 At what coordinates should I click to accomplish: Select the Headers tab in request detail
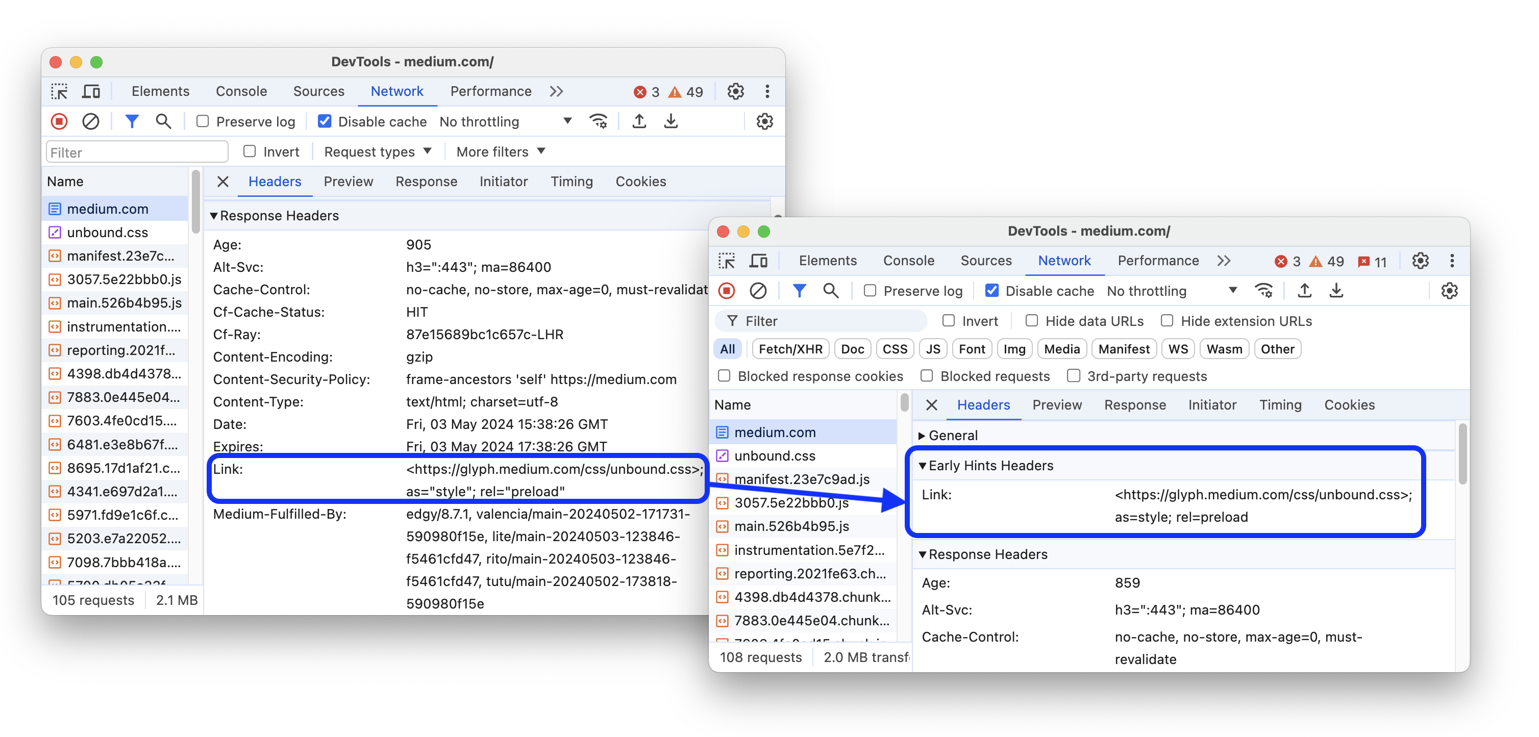click(x=983, y=404)
